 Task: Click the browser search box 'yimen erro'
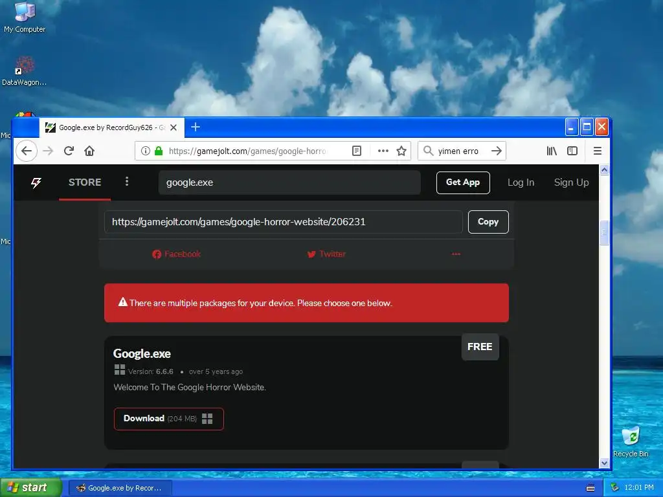click(x=459, y=151)
